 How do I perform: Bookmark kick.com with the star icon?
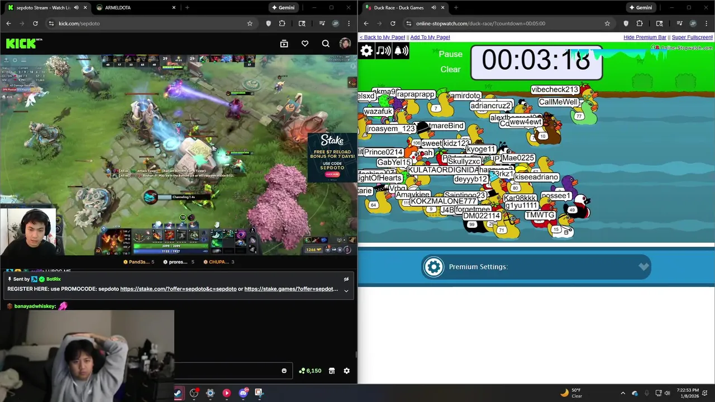[x=250, y=23]
